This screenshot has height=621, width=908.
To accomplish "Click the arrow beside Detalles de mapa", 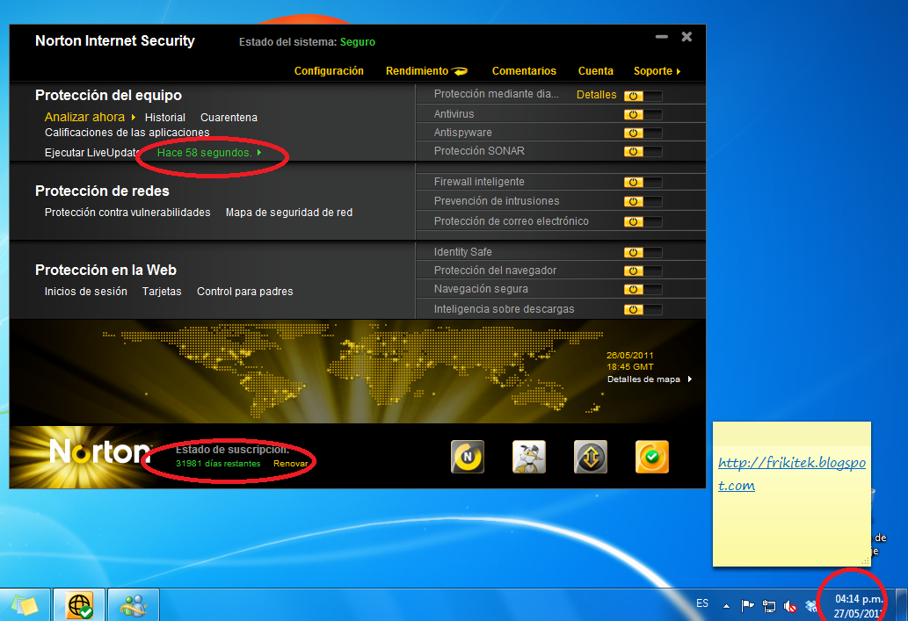I will [690, 379].
